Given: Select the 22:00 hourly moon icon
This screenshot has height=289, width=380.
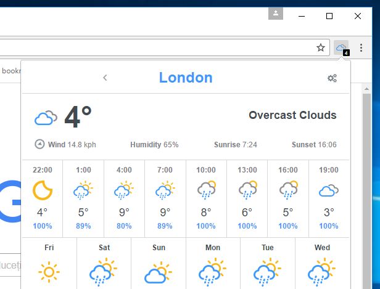Looking at the screenshot, I should click(x=42, y=190).
